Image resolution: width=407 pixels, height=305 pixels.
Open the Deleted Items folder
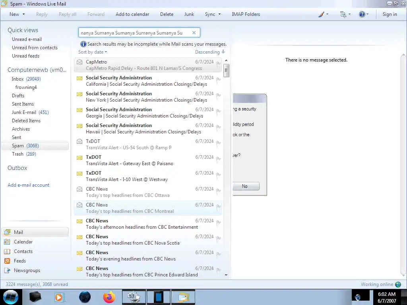[x=26, y=121]
